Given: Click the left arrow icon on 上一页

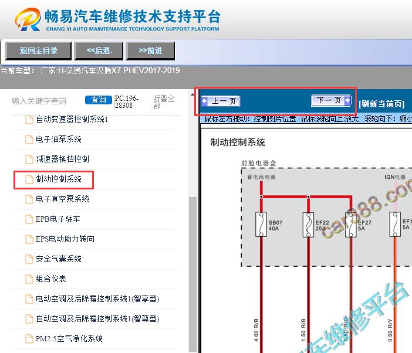Looking at the screenshot, I should [204, 101].
